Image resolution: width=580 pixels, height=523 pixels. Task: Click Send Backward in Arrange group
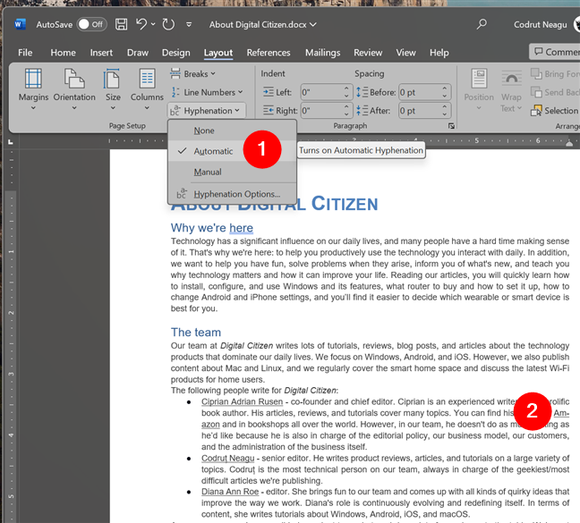(555, 92)
